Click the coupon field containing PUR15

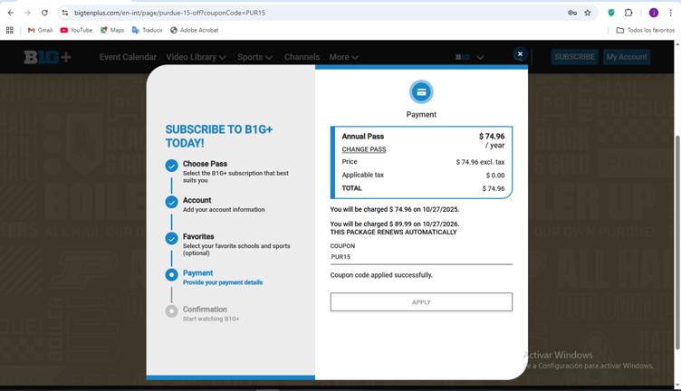(x=421, y=256)
